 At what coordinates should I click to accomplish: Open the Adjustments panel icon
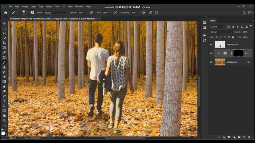tap(204, 28)
